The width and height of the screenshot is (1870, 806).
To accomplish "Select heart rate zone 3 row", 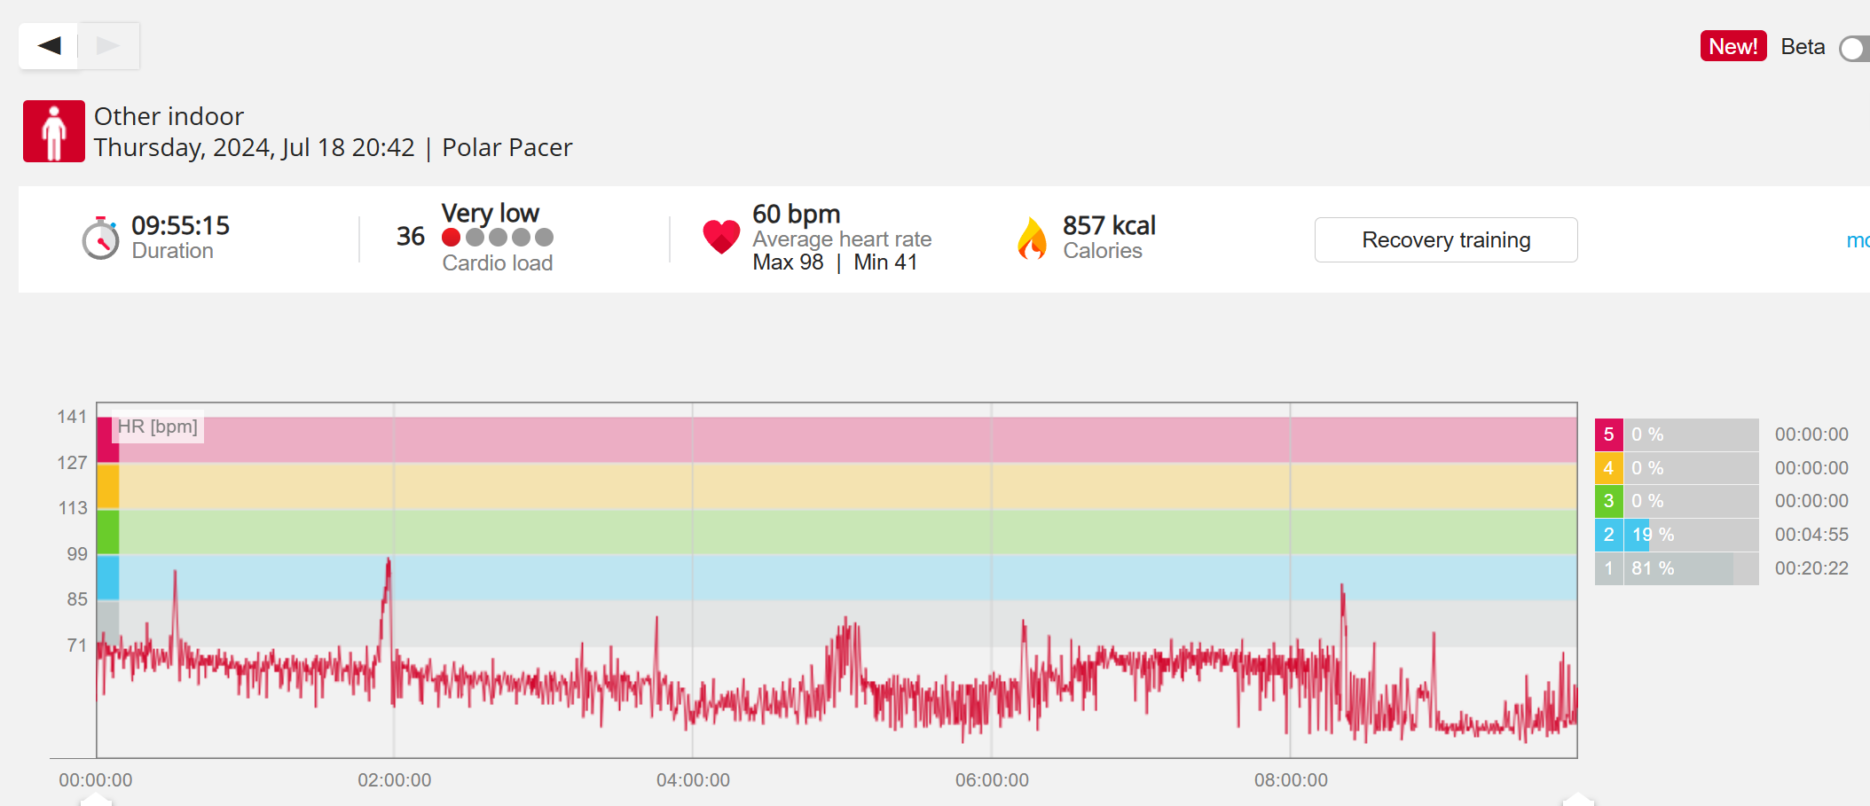I will coord(1676,501).
